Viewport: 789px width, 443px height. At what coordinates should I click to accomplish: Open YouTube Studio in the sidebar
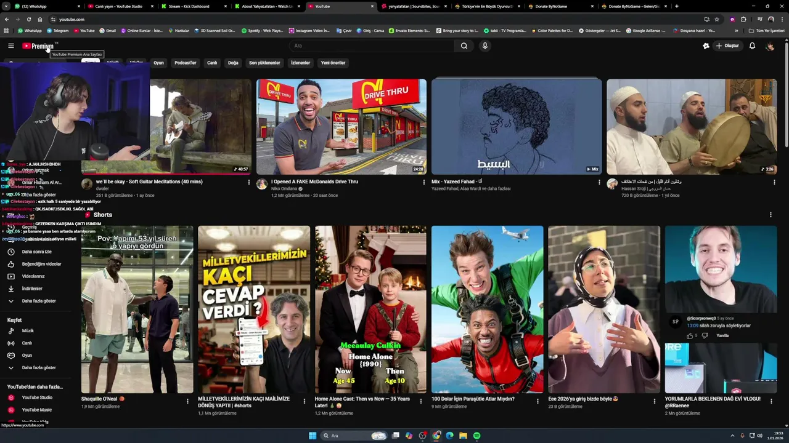[38, 397]
